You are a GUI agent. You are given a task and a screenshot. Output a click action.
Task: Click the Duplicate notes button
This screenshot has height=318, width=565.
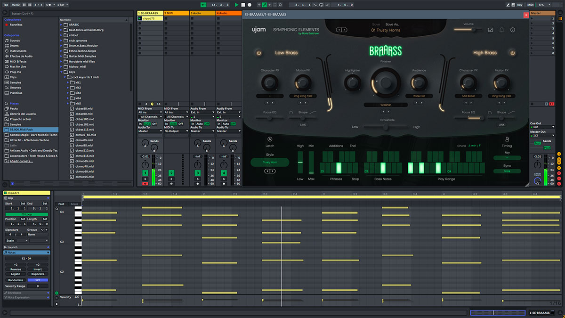[38, 274]
